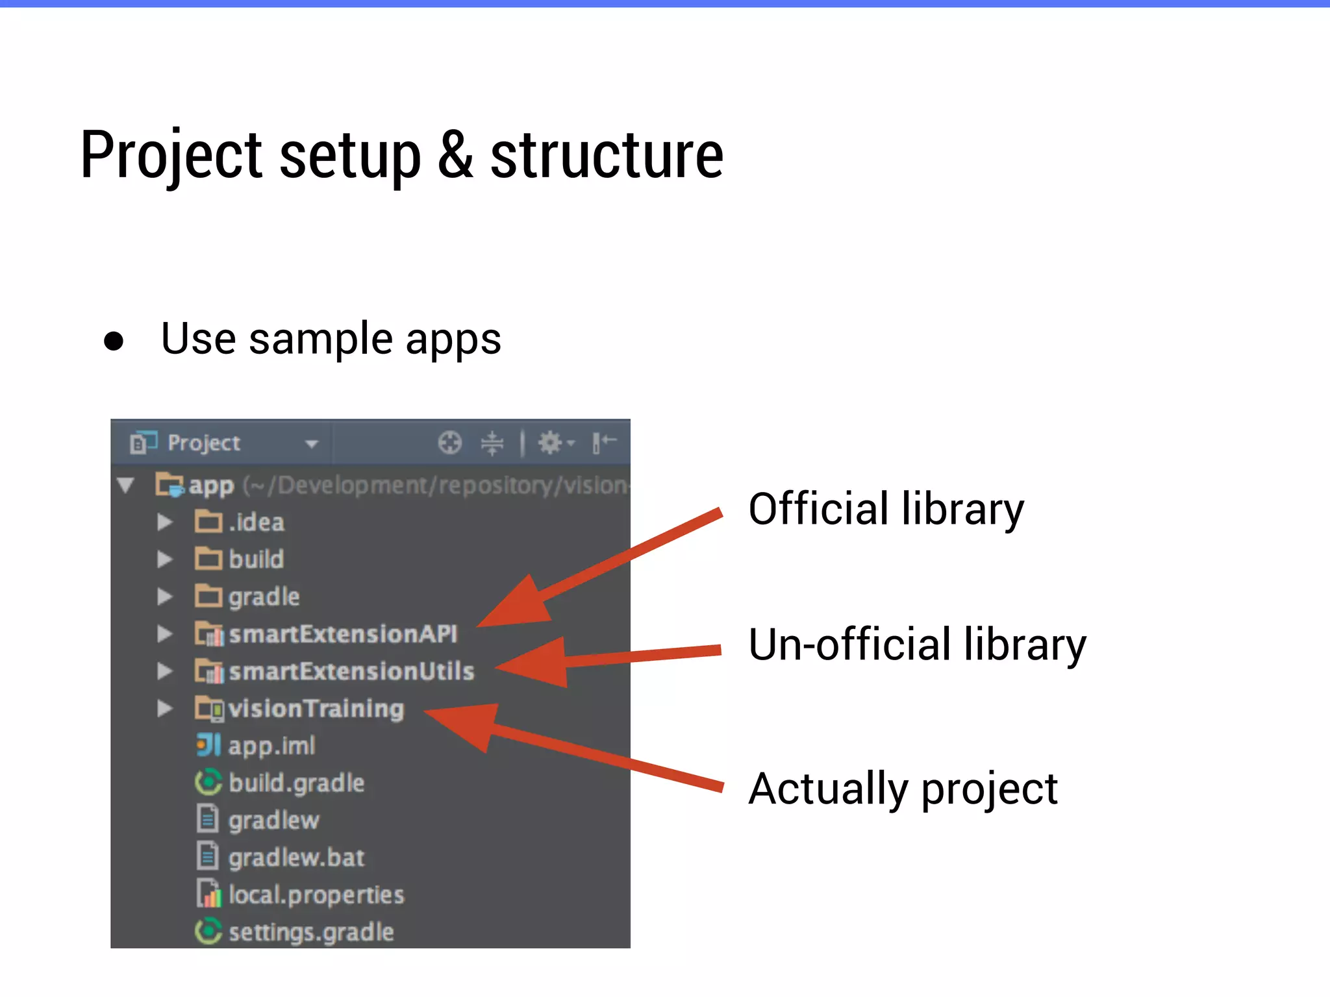The image size is (1330, 997).
Task: Select the app.iml file name
Action: coord(272,746)
